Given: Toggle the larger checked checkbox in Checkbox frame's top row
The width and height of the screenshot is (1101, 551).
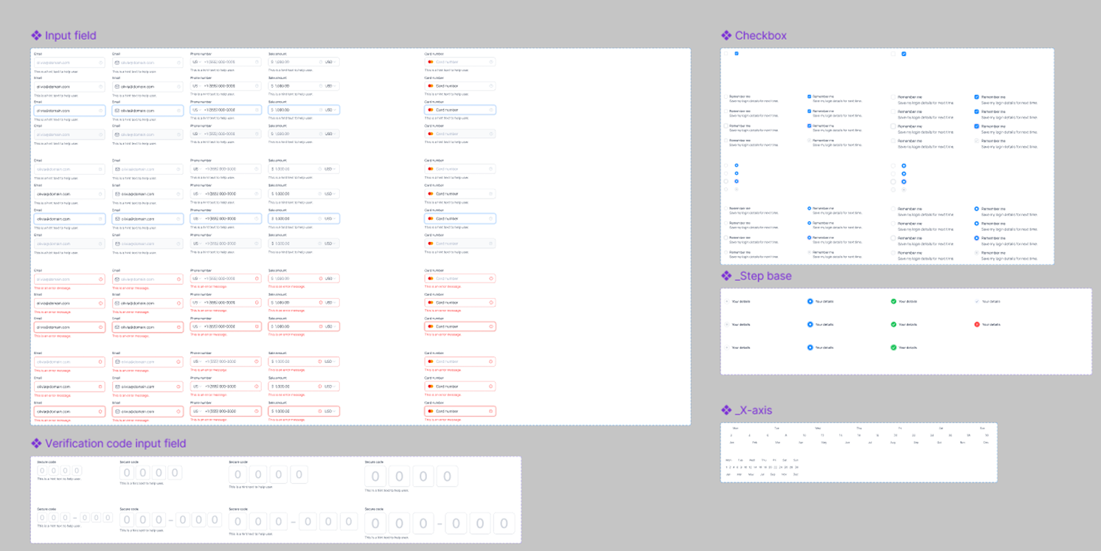Looking at the screenshot, I should (x=904, y=54).
